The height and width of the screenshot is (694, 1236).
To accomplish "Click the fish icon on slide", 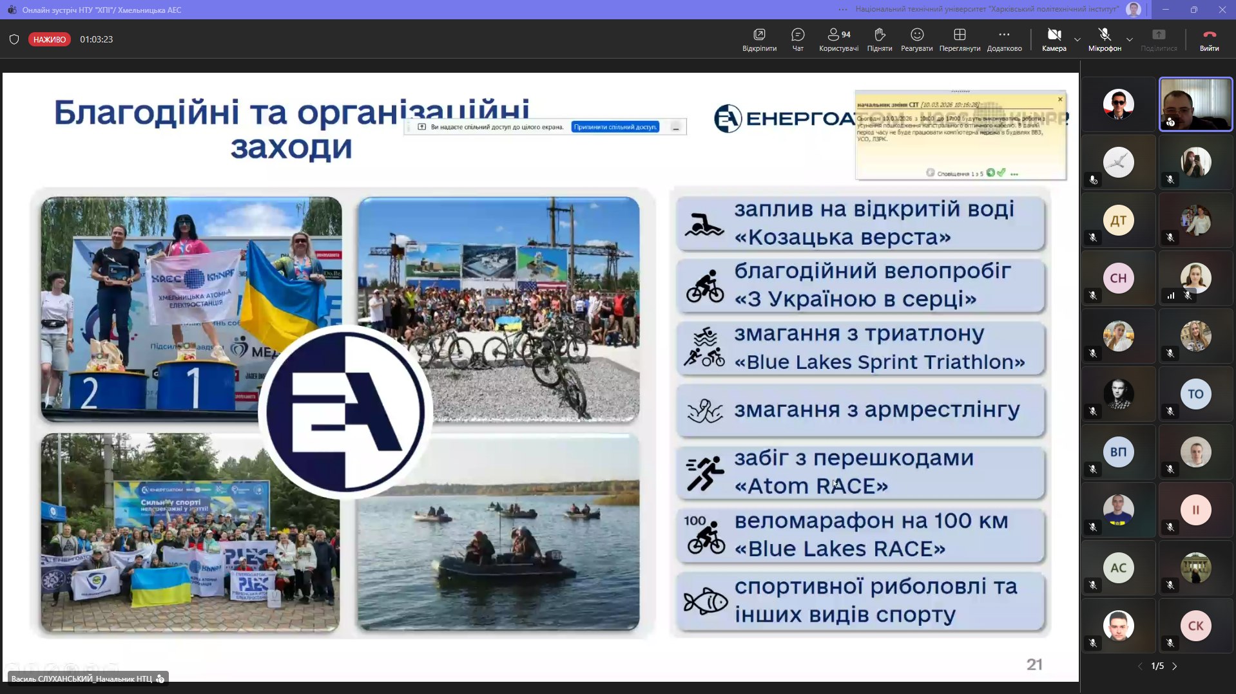I will click(705, 601).
